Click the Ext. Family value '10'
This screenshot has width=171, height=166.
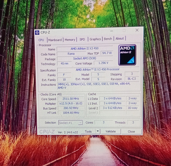tap(64, 80)
